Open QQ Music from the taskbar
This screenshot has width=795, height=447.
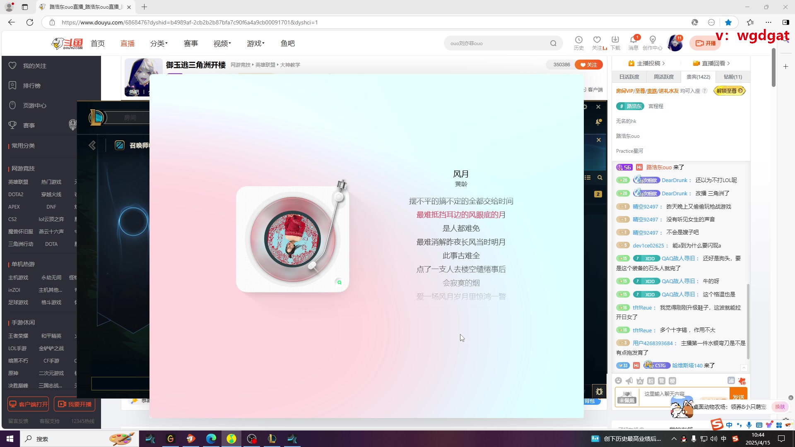[231, 439]
